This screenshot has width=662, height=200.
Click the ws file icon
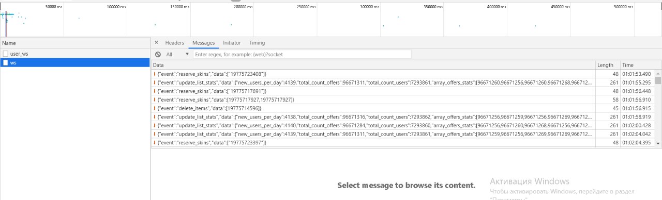click(6, 62)
